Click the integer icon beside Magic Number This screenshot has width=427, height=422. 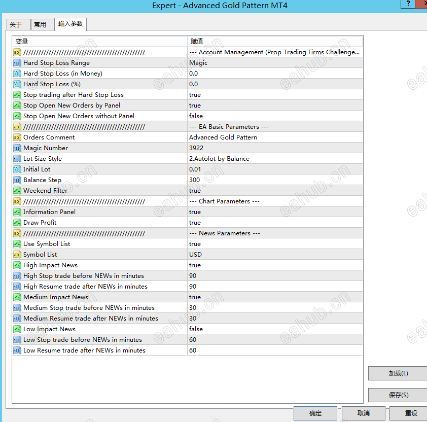[x=17, y=148]
